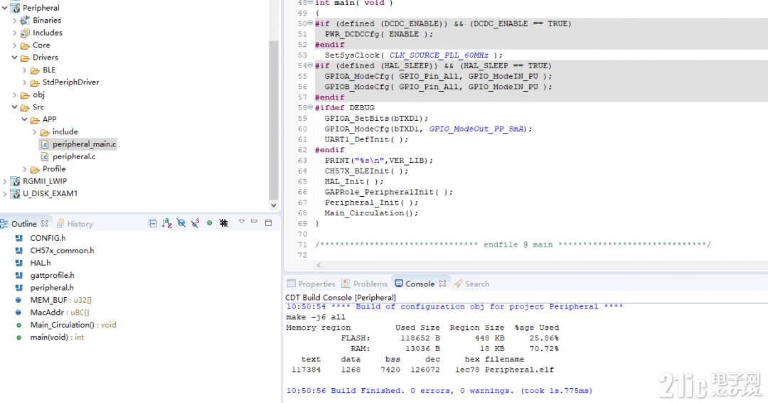
Task: Select CONFIG.h include in Outline
Action: point(48,238)
